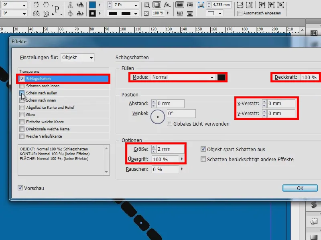Toggle the Vorschau preview checkbox

(20, 188)
